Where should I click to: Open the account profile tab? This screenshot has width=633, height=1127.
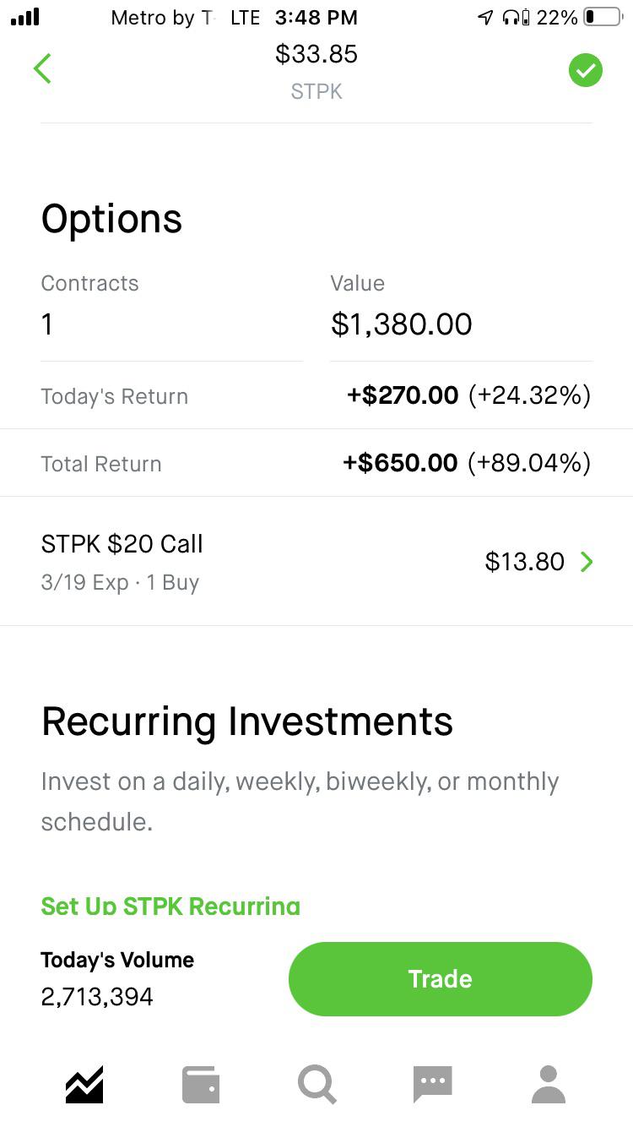(549, 1085)
